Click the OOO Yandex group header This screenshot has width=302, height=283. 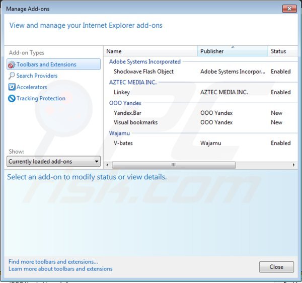pyautogui.click(x=125, y=103)
